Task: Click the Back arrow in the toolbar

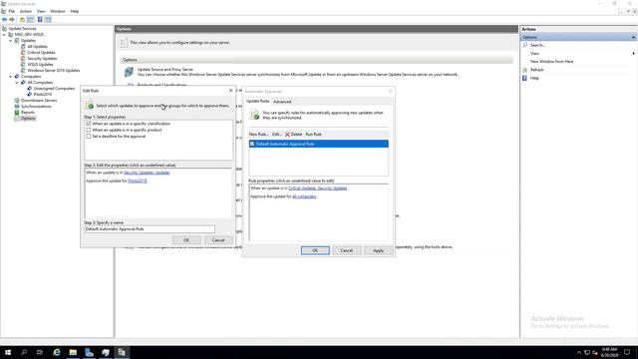Action: tap(4, 20)
